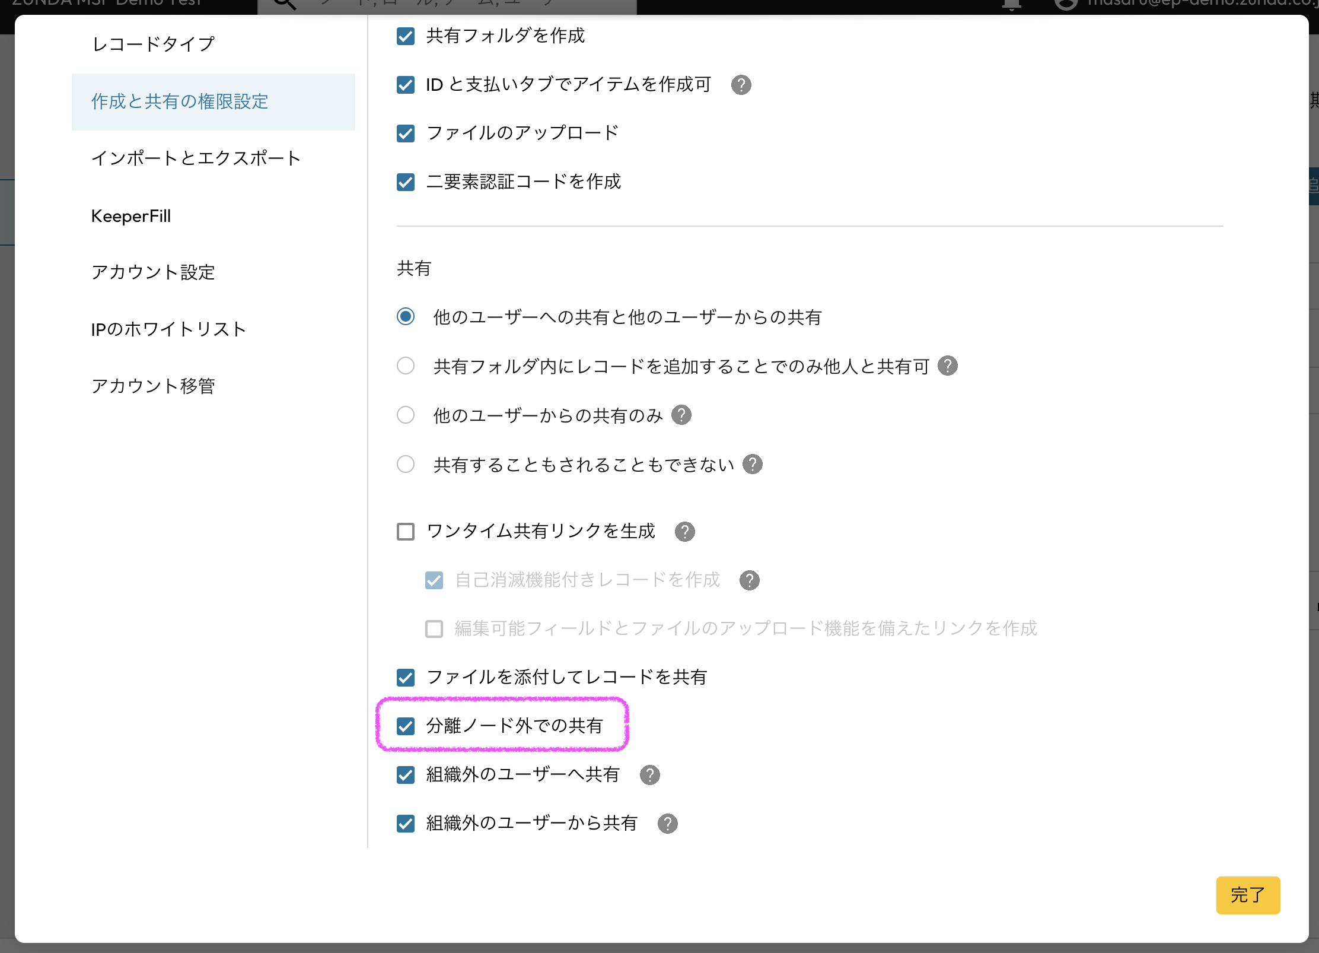Click help icon beside 他のユーザーからの共有のみ
Image resolution: width=1319 pixels, height=953 pixels.
point(681,415)
